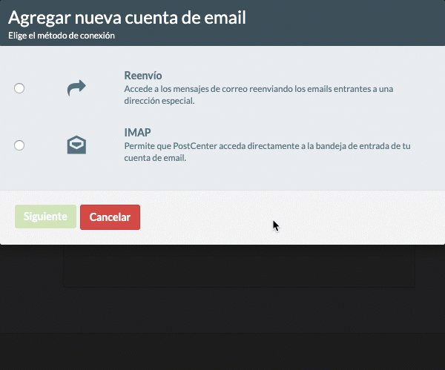Click the 'Elige el método de conexión' subtitle

click(62, 36)
